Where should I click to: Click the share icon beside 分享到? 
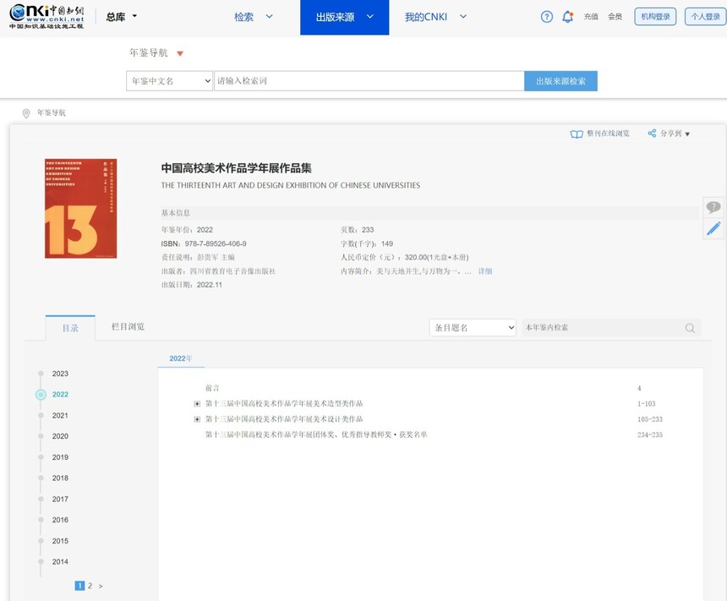tap(652, 134)
